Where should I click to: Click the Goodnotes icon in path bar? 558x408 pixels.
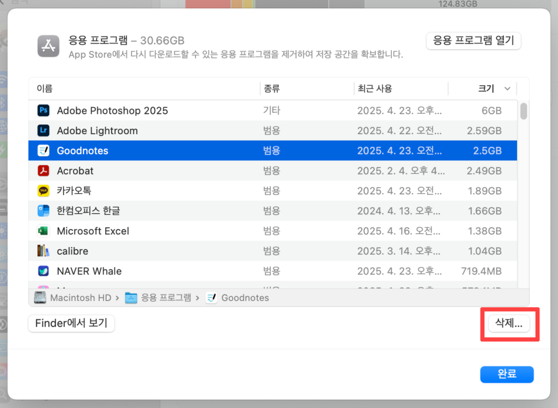pyautogui.click(x=211, y=297)
